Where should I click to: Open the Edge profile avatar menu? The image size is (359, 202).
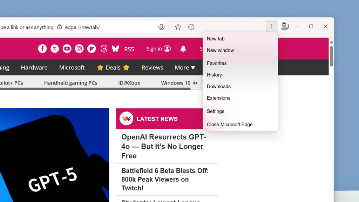pos(284,26)
